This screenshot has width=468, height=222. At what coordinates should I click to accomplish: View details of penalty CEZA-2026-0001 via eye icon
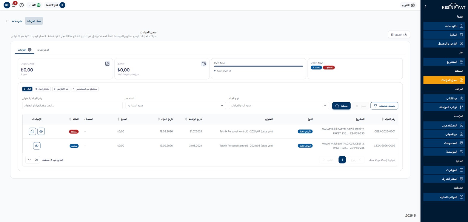[x=41, y=131]
